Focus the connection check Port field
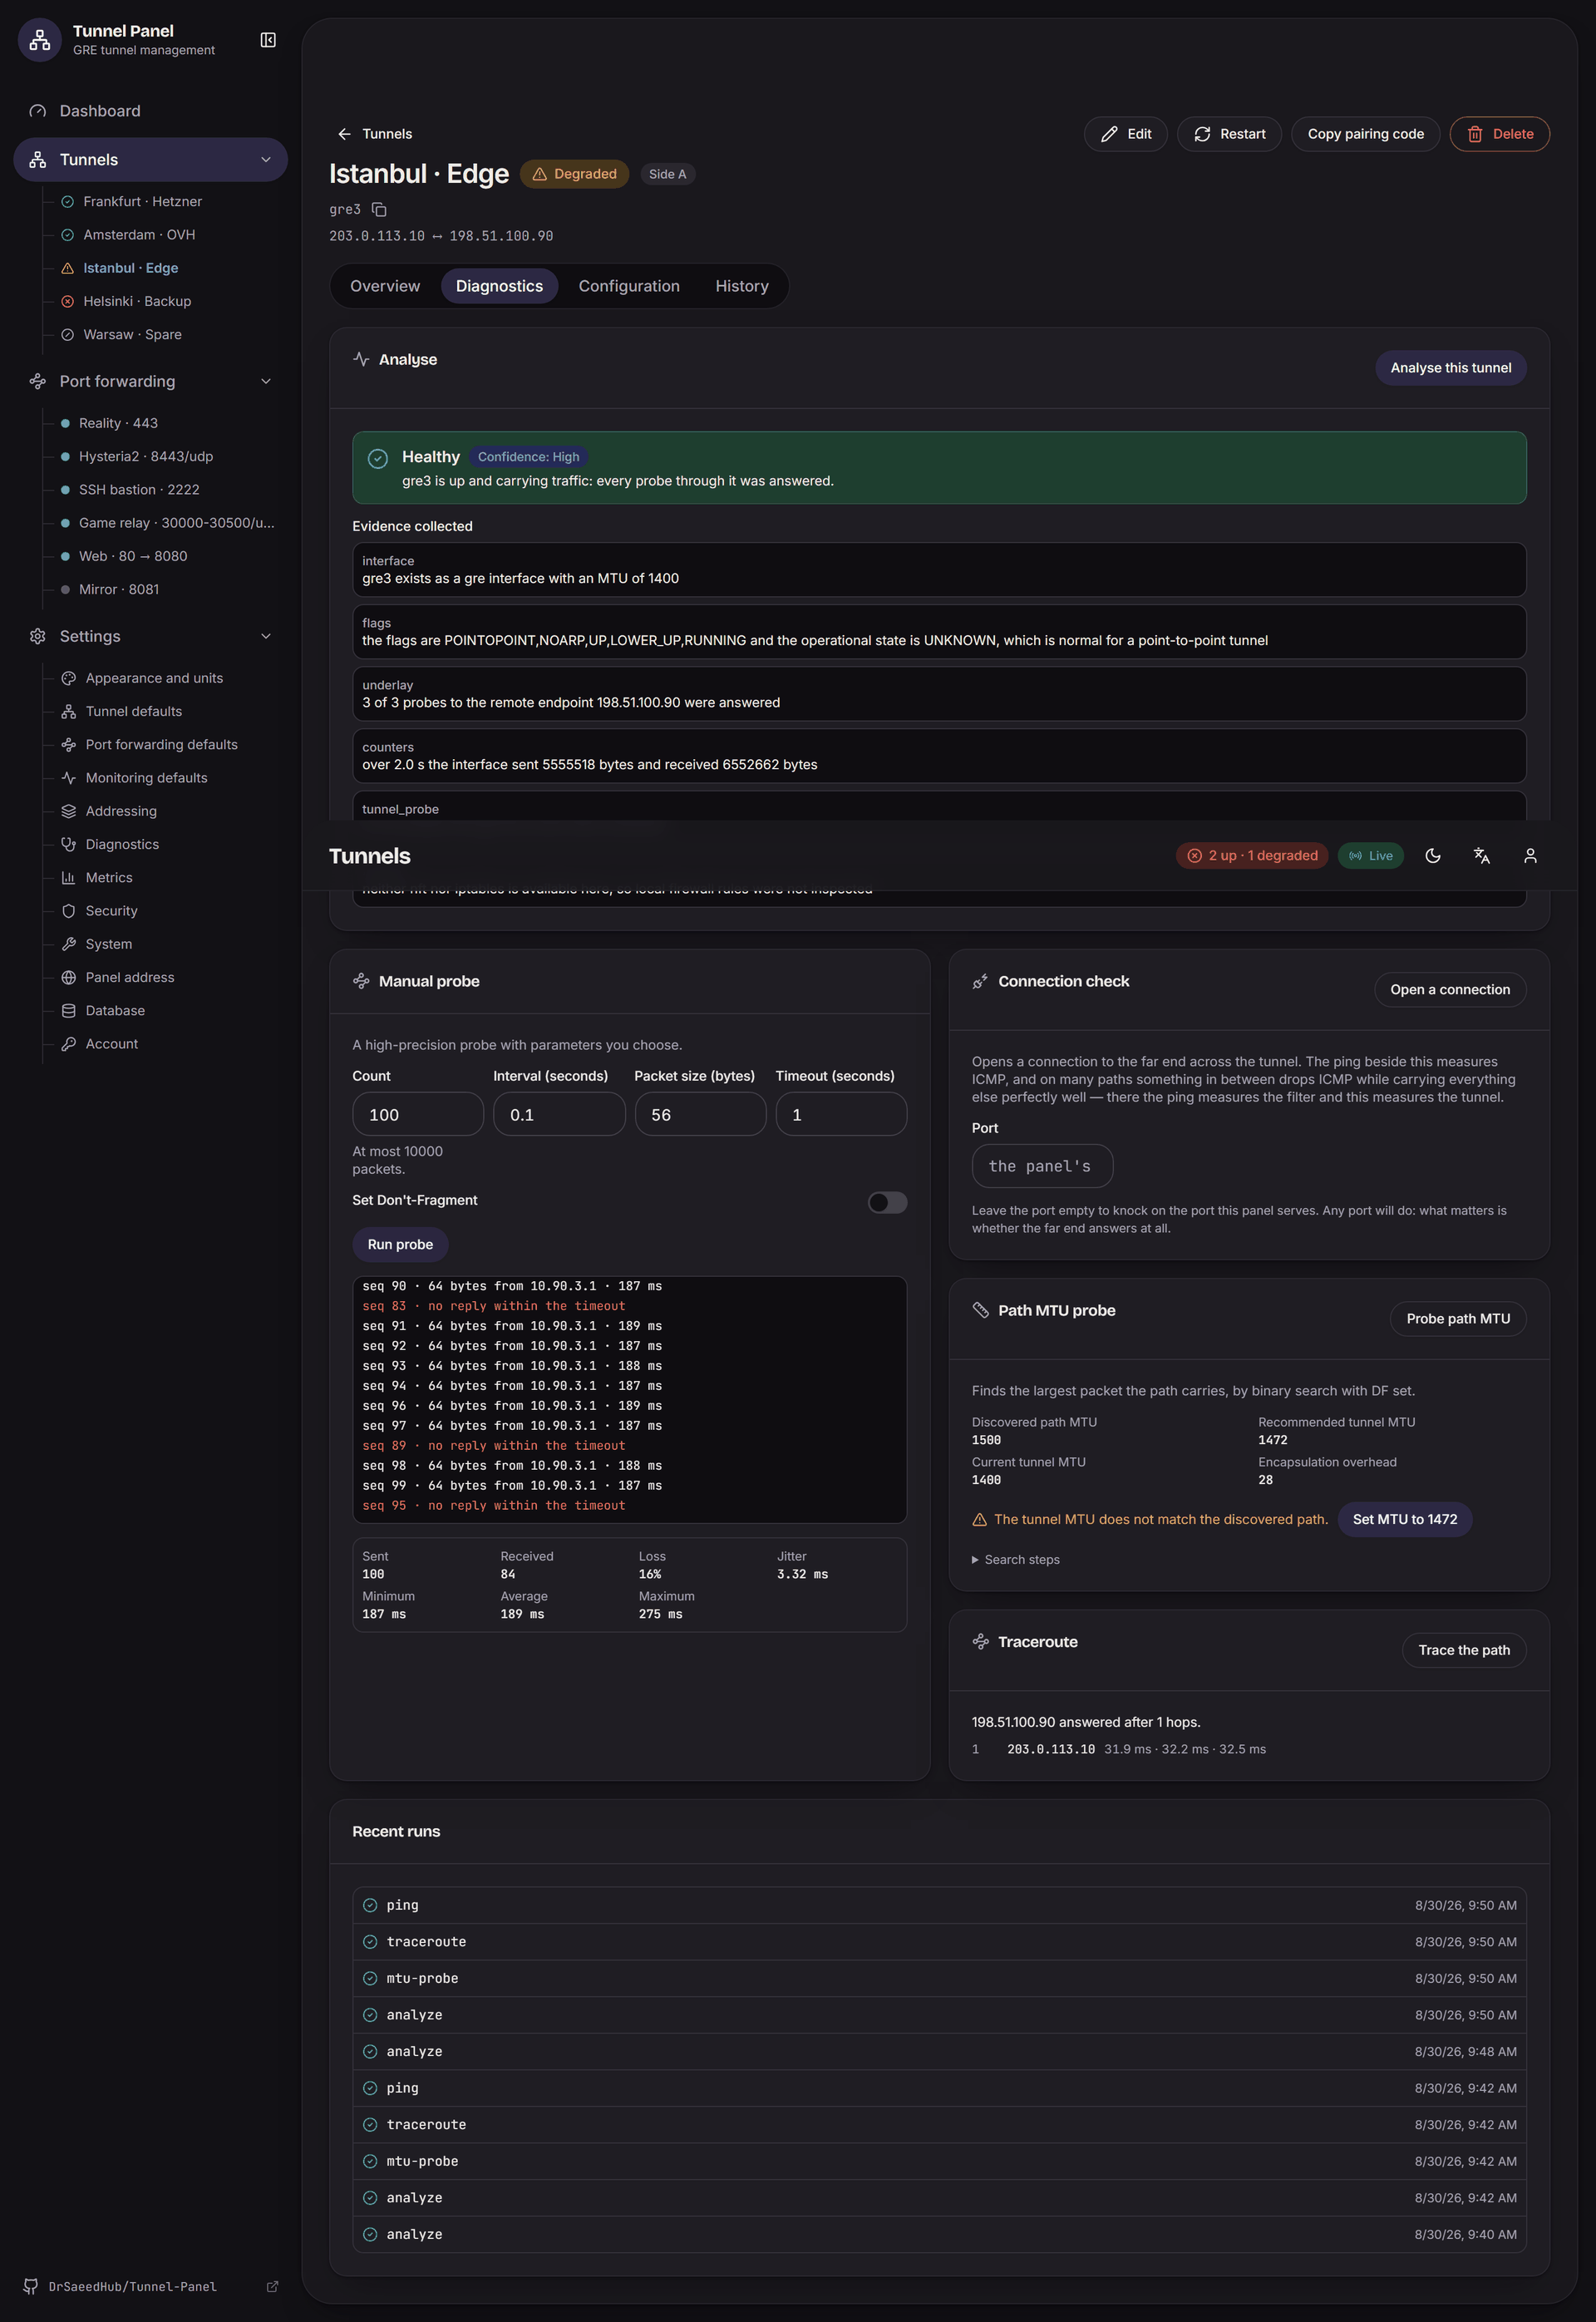 [1042, 1166]
